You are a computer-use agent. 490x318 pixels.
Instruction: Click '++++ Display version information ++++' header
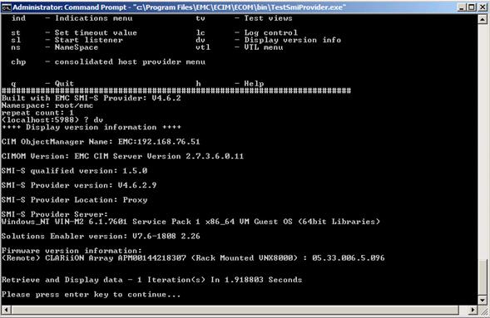click(x=92, y=127)
